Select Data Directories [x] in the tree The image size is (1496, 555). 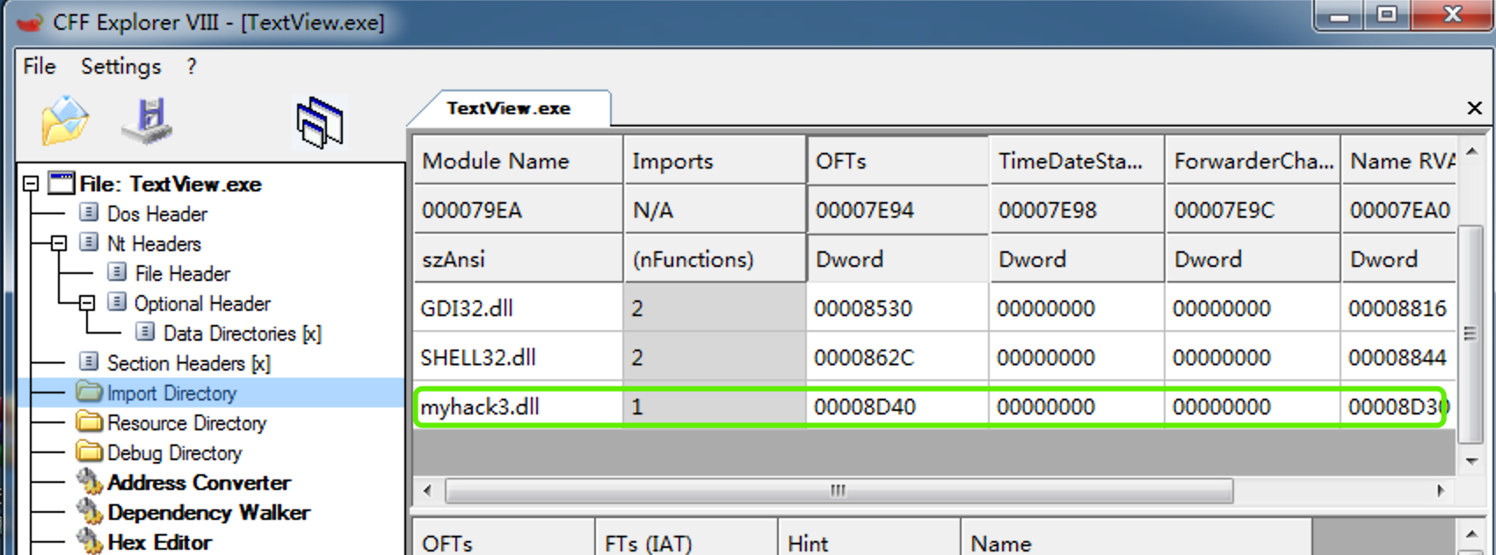[243, 333]
